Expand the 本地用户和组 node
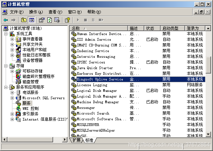The width and height of the screenshot is (213, 151). click(12, 50)
